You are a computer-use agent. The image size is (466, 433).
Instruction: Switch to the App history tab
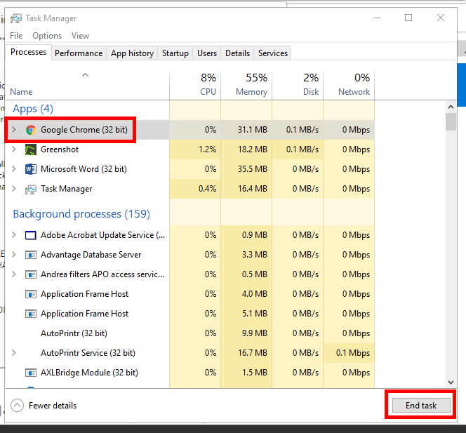(132, 53)
